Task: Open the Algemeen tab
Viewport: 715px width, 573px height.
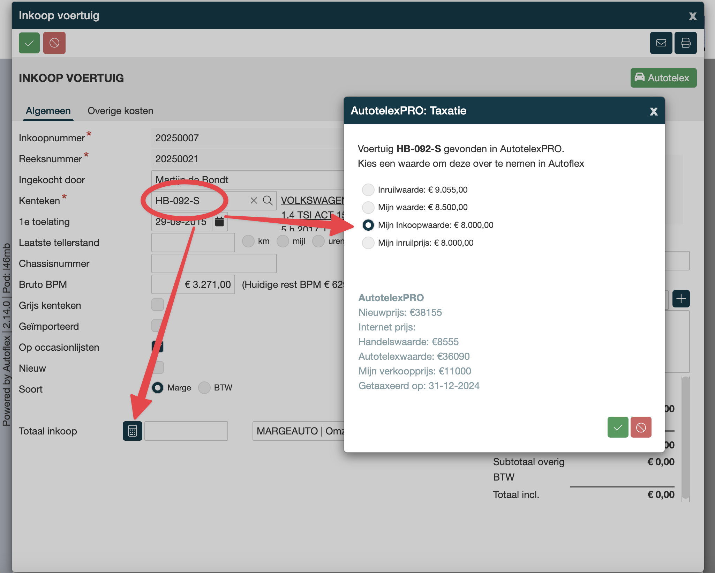Action: pos(48,111)
